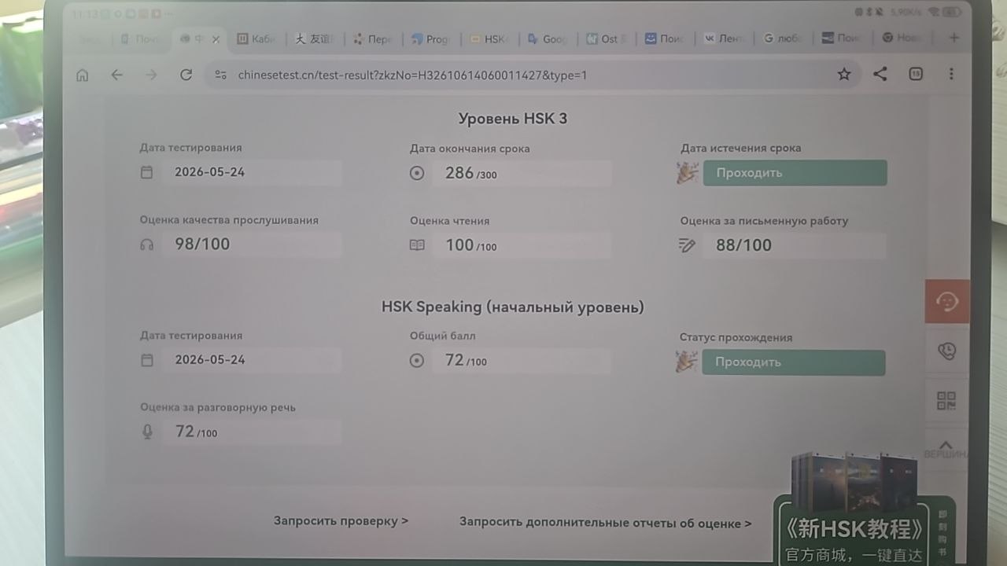This screenshot has width=1007, height=566.
Task: Open the orange customer support chat icon
Action: 947,302
